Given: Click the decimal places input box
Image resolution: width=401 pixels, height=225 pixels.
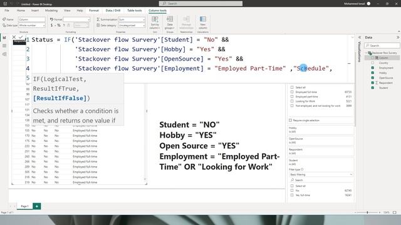Looking at the screenshot, I should click(81, 25).
